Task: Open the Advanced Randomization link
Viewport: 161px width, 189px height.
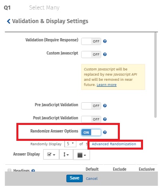Action: point(114,144)
